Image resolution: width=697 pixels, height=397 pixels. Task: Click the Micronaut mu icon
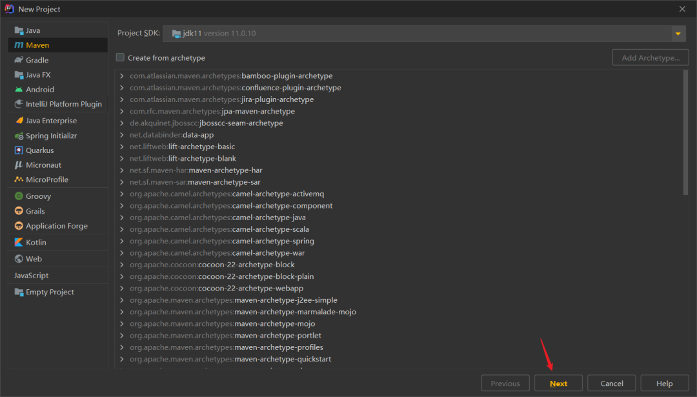click(19, 165)
